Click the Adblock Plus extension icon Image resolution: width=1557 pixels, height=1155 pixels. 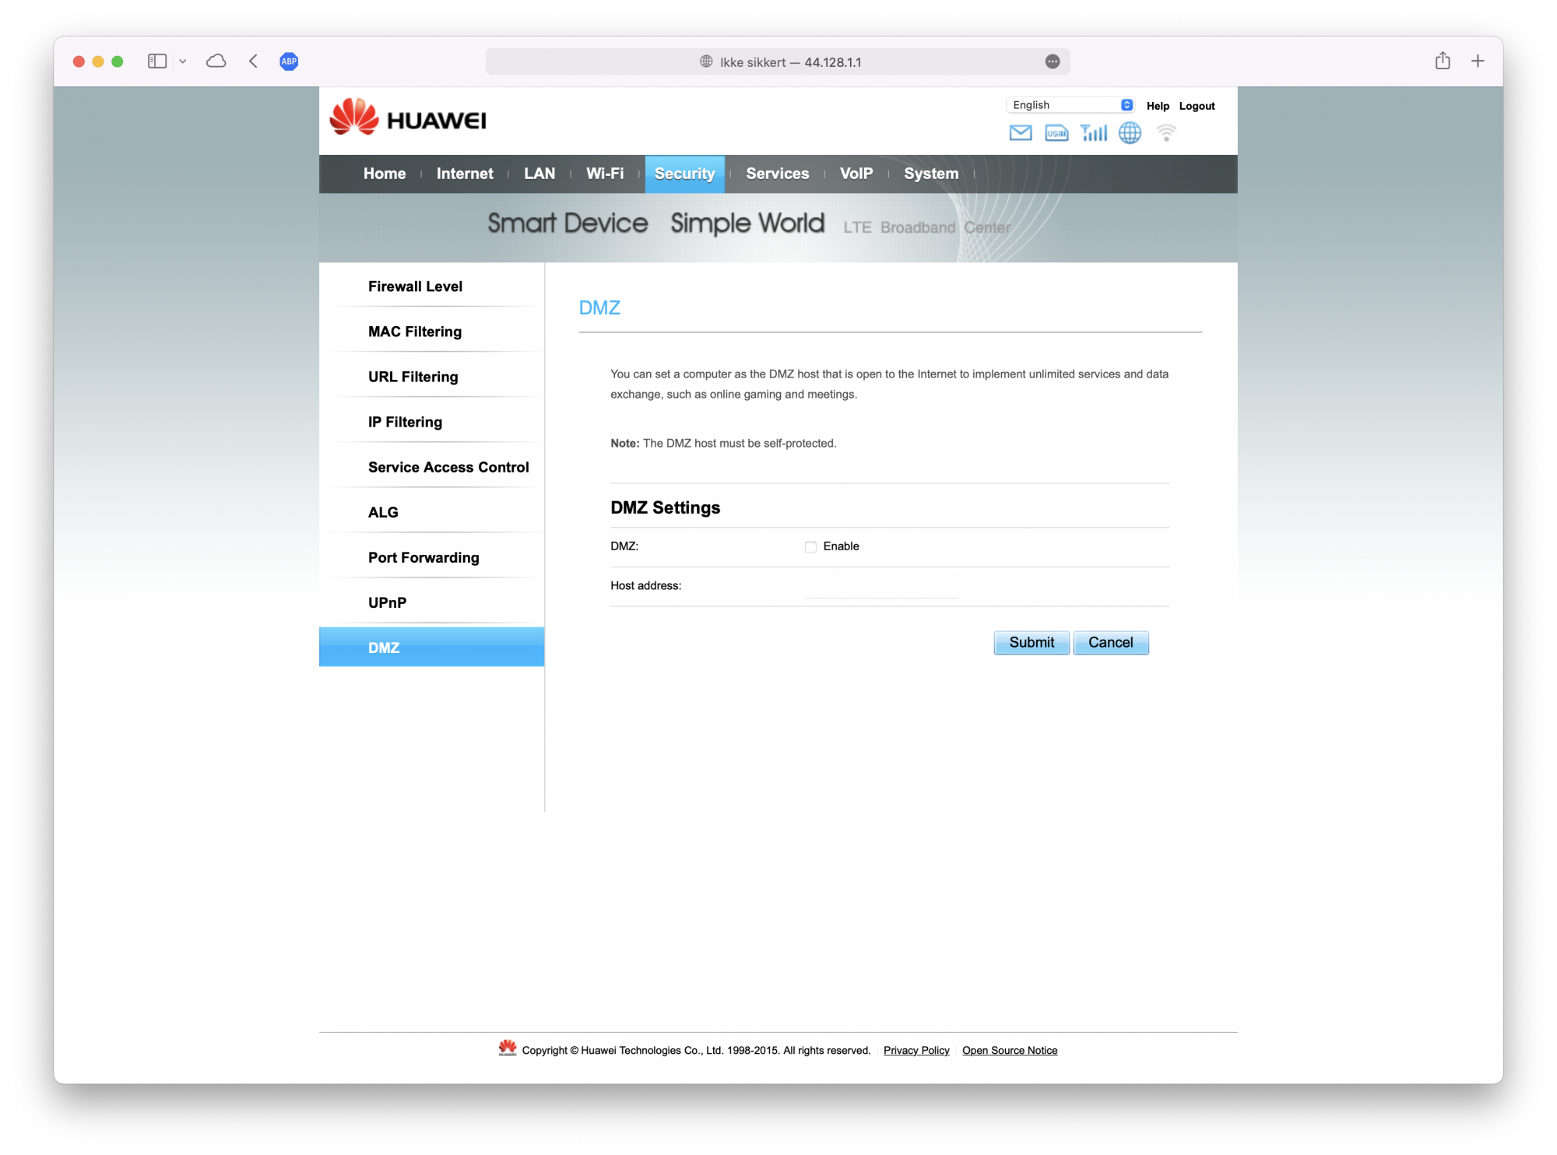point(289,61)
